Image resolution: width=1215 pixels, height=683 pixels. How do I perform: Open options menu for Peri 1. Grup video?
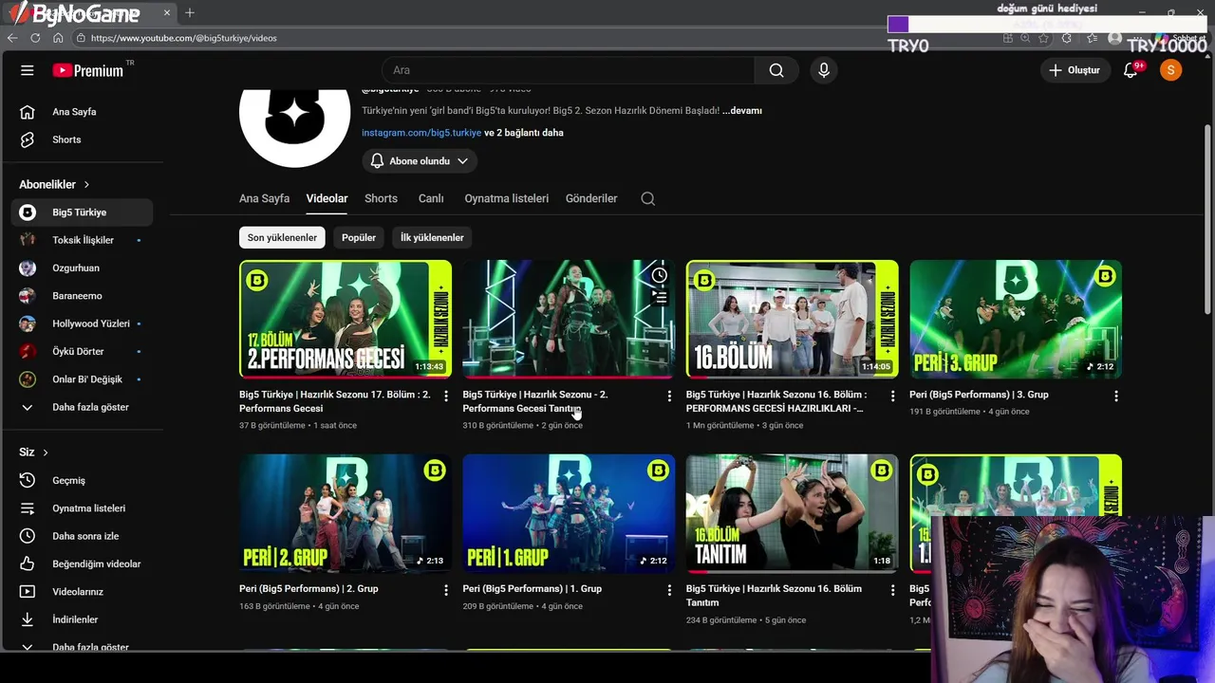click(669, 590)
